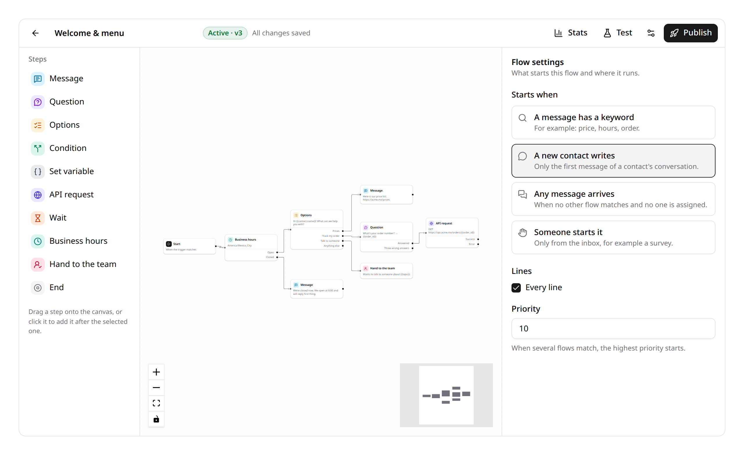Select the Business hours node on canvas
This screenshot has height=455, width=744.
click(x=251, y=248)
